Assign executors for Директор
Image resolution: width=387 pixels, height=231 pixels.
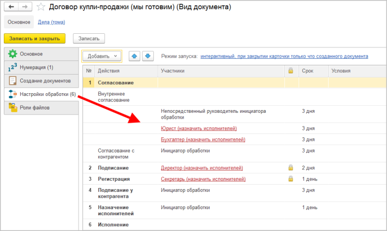point(202,168)
